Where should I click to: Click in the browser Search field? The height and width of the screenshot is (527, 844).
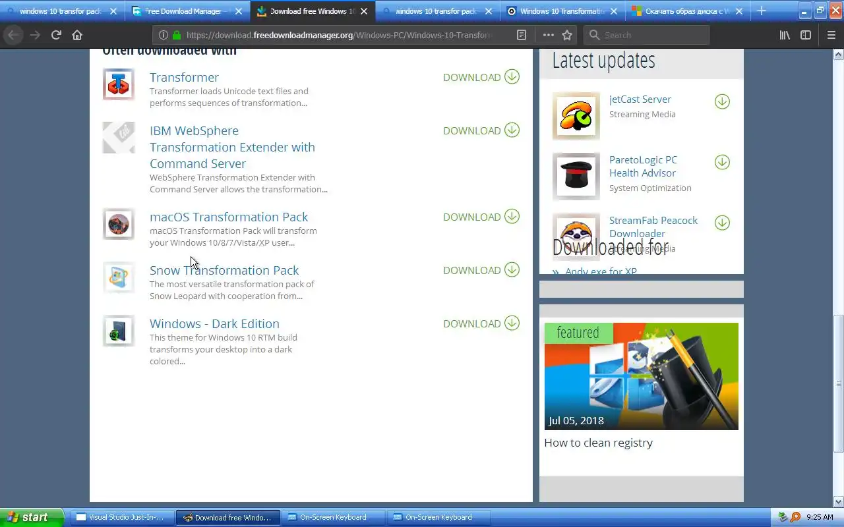(647, 35)
